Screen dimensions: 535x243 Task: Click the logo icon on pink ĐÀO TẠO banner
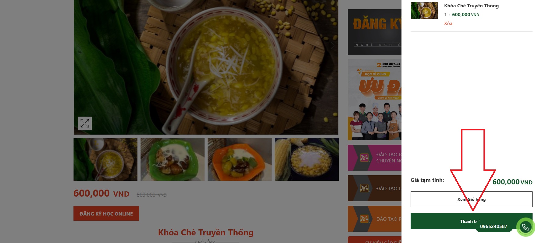point(365,158)
